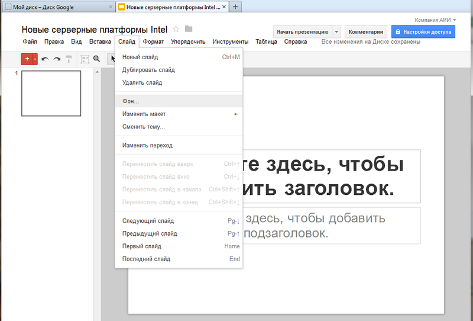The image size is (473, 321).
Task: Close the open Слайд menu
Action: click(127, 41)
